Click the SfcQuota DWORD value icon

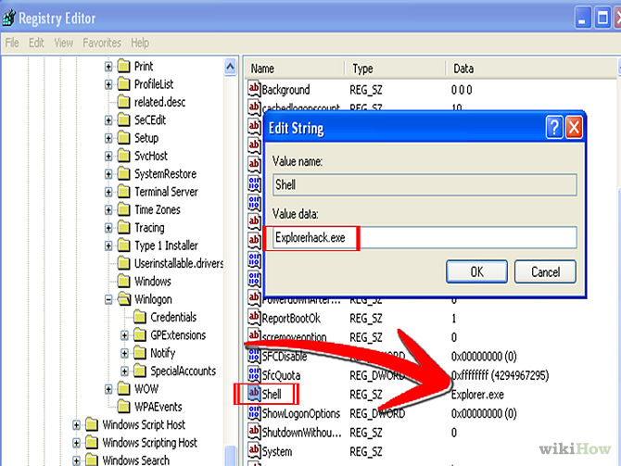coord(254,374)
